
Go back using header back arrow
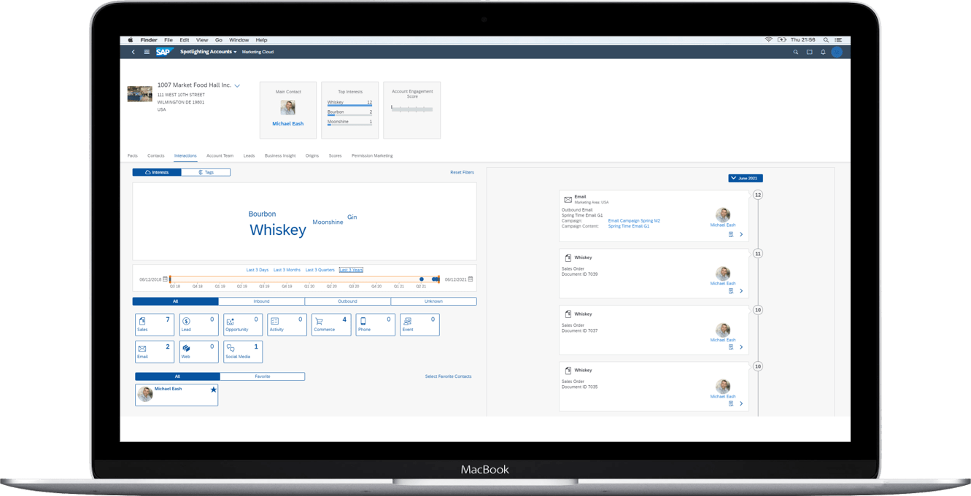pos(133,52)
